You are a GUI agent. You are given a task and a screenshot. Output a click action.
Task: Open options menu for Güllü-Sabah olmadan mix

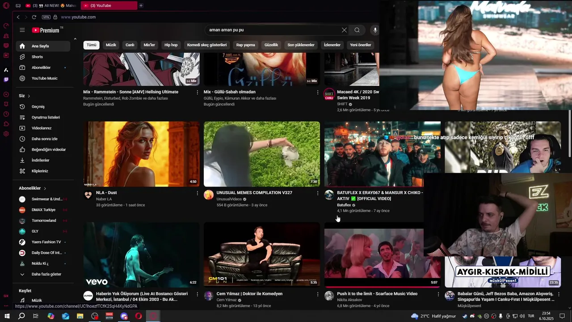coord(318,92)
